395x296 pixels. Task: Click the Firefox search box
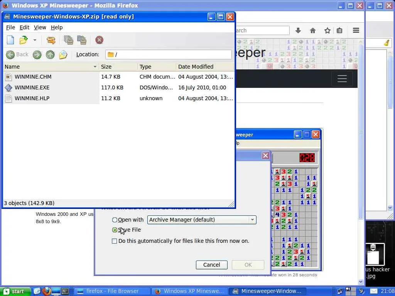(262, 30)
